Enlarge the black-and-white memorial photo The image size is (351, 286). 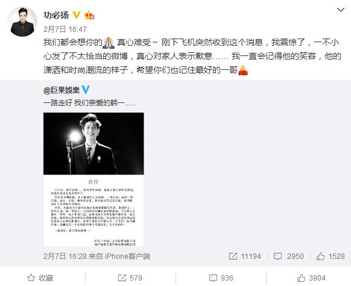click(93, 143)
